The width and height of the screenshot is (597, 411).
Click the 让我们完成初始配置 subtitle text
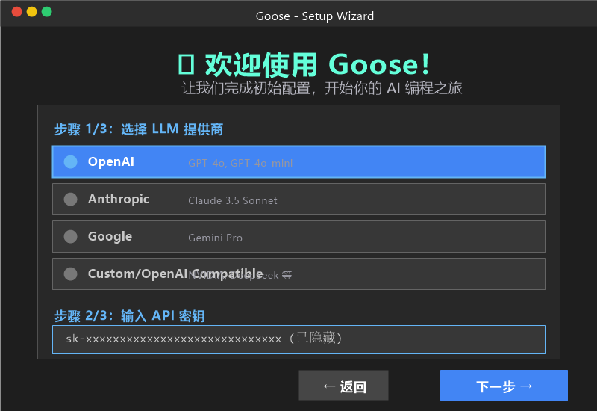(322, 88)
